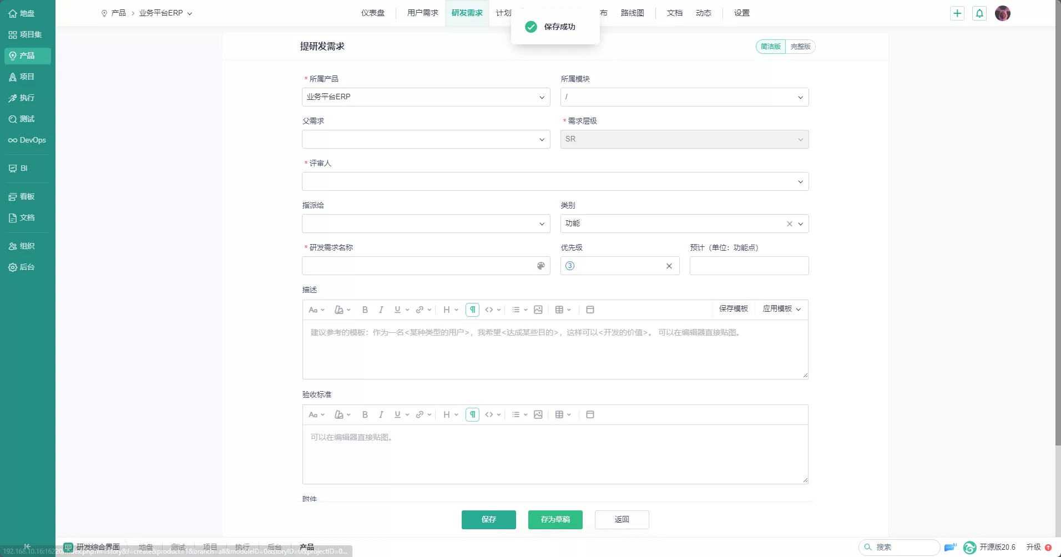The height and width of the screenshot is (557, 1061).
Task: Toggle underline in the 描述 editor
Action: point(397,310)
